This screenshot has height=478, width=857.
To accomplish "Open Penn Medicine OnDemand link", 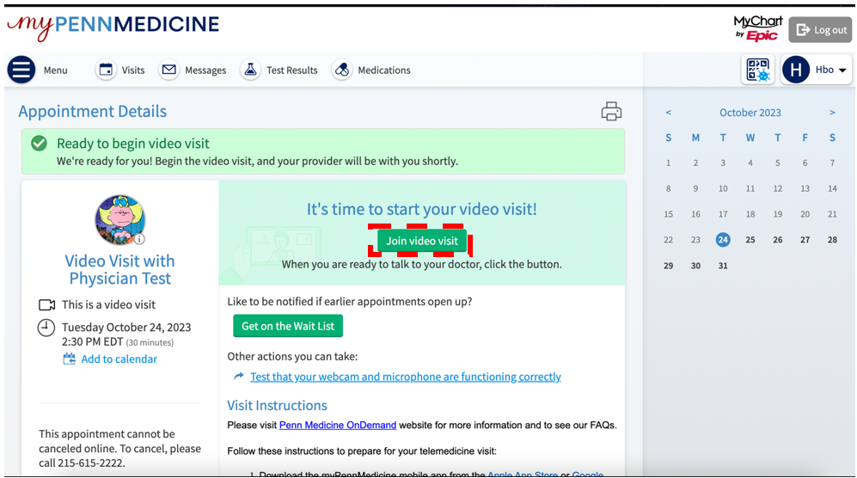I will click(338, 425).
